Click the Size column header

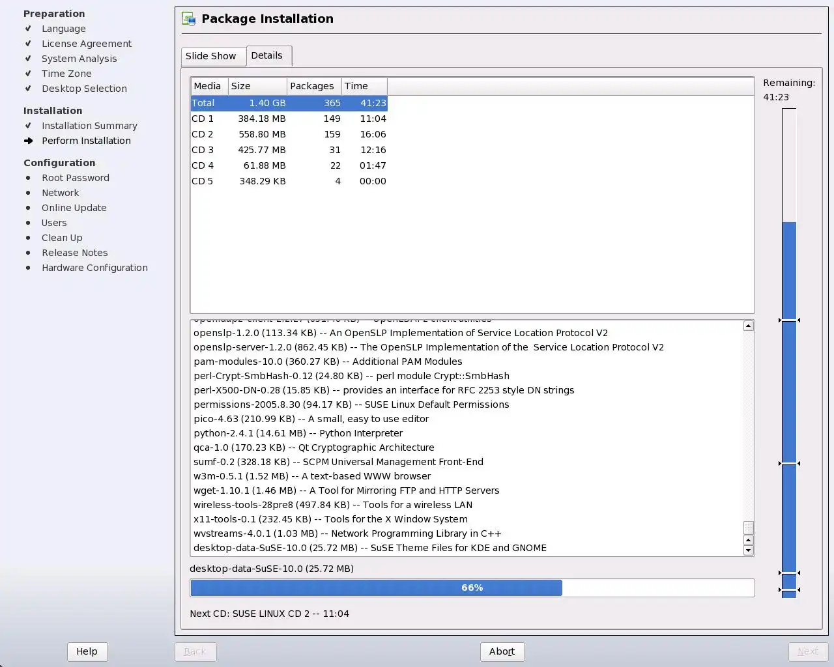point(258,86)
